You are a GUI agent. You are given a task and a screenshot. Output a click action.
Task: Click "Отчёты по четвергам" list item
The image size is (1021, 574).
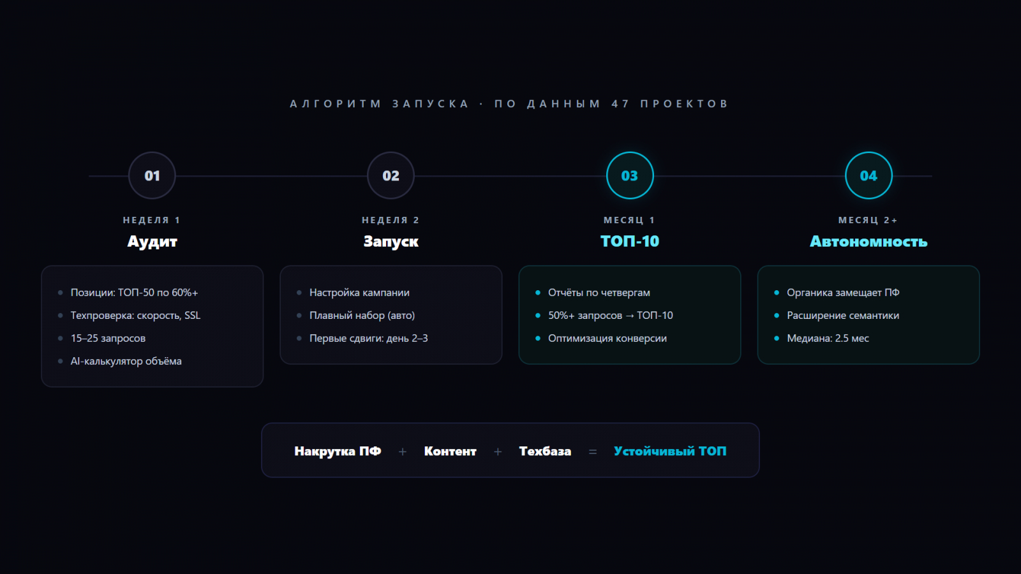599,293
